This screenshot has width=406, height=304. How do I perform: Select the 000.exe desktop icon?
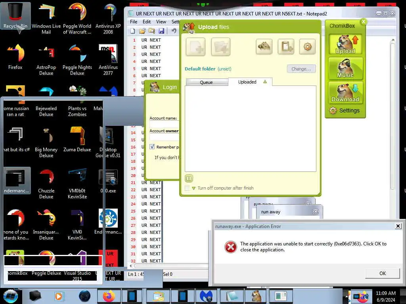(108, 181)
